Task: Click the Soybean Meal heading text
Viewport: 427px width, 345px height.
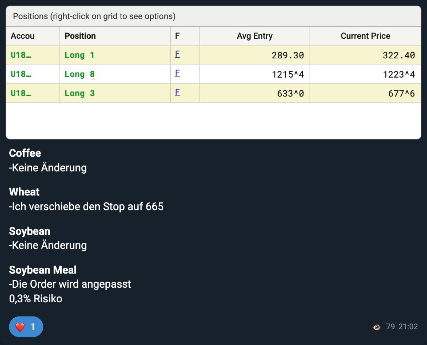Action: click(43, 270)
